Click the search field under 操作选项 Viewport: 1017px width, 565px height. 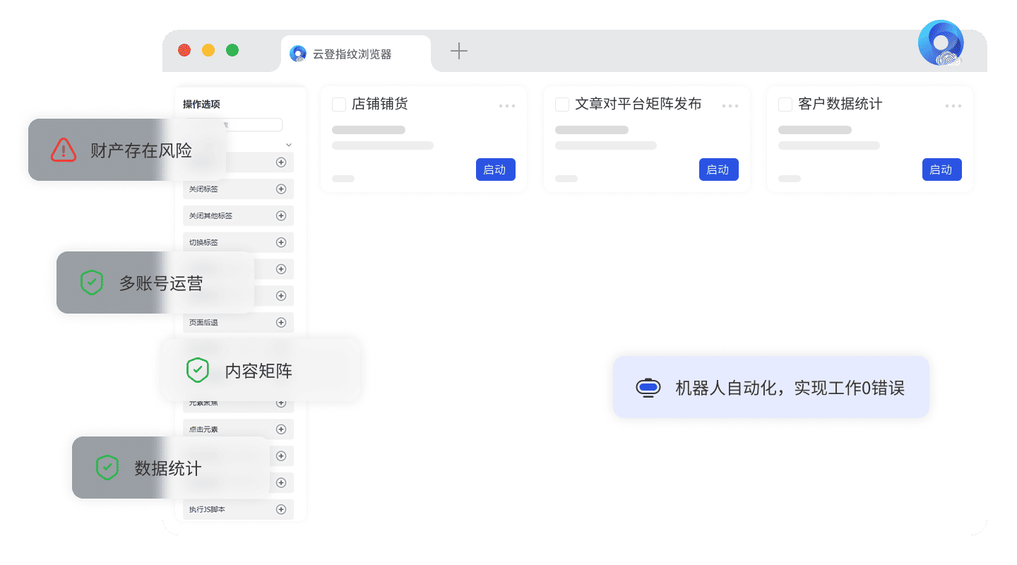click(x=254, y=125)
